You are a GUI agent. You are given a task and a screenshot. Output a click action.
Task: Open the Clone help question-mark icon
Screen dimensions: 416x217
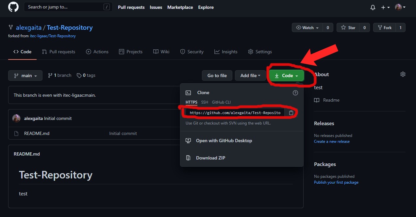295,93
